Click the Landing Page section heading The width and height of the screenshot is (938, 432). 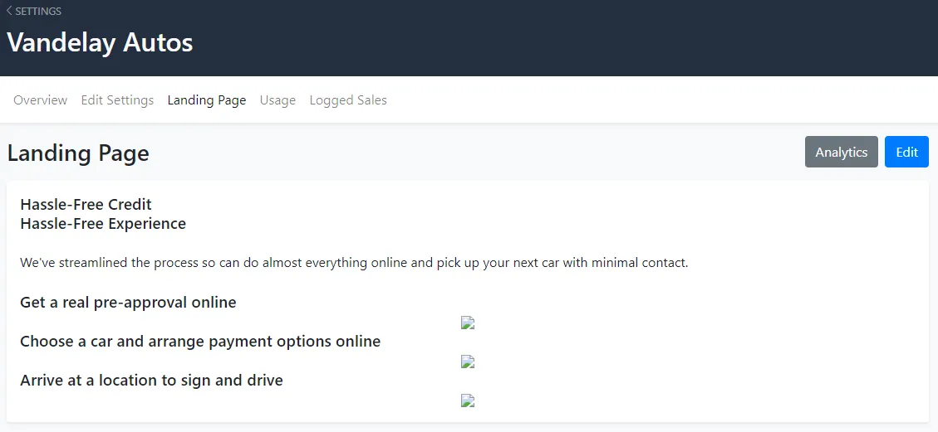coord(78,153)
